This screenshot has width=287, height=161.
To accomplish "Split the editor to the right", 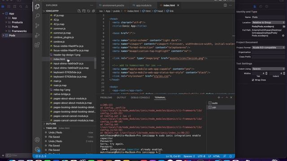I will (225, 5).
